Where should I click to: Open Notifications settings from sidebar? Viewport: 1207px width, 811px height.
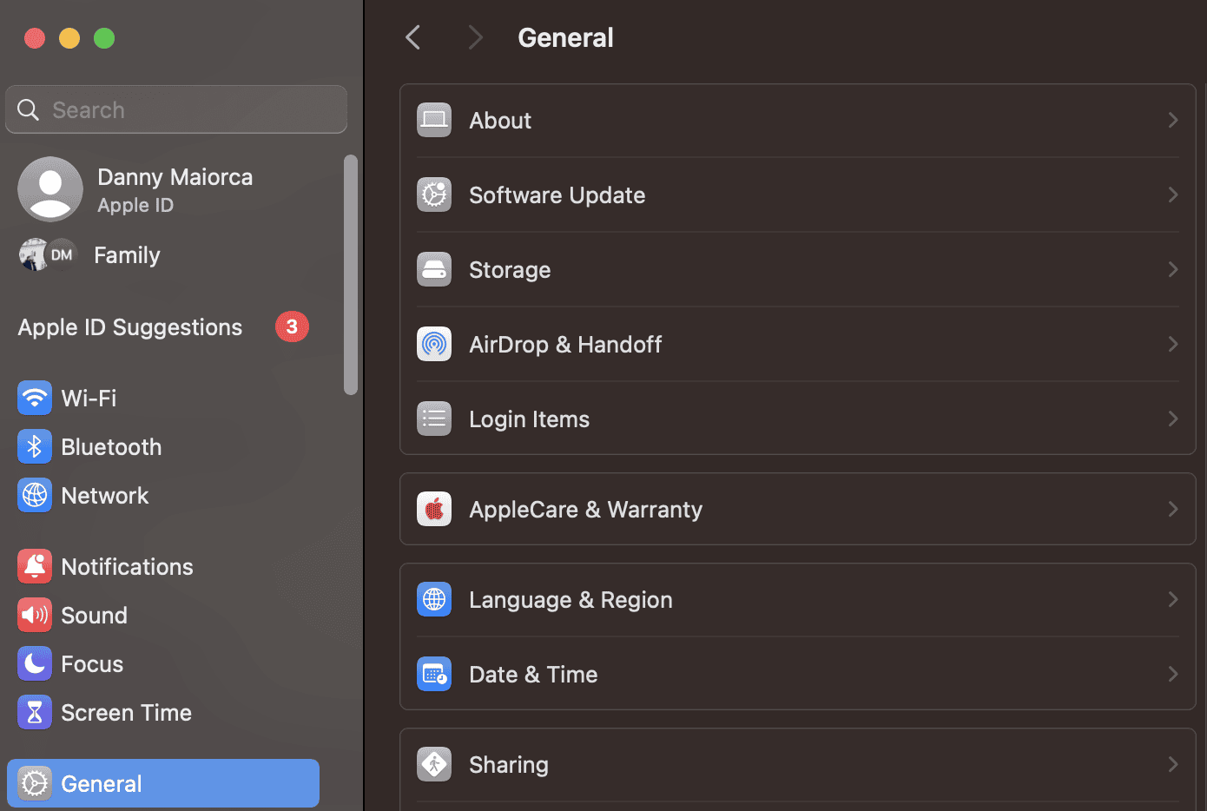coord(127,566)
